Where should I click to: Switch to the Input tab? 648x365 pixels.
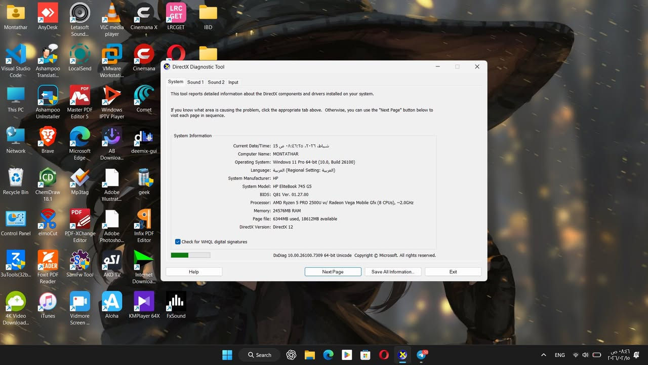pos(233,82)
